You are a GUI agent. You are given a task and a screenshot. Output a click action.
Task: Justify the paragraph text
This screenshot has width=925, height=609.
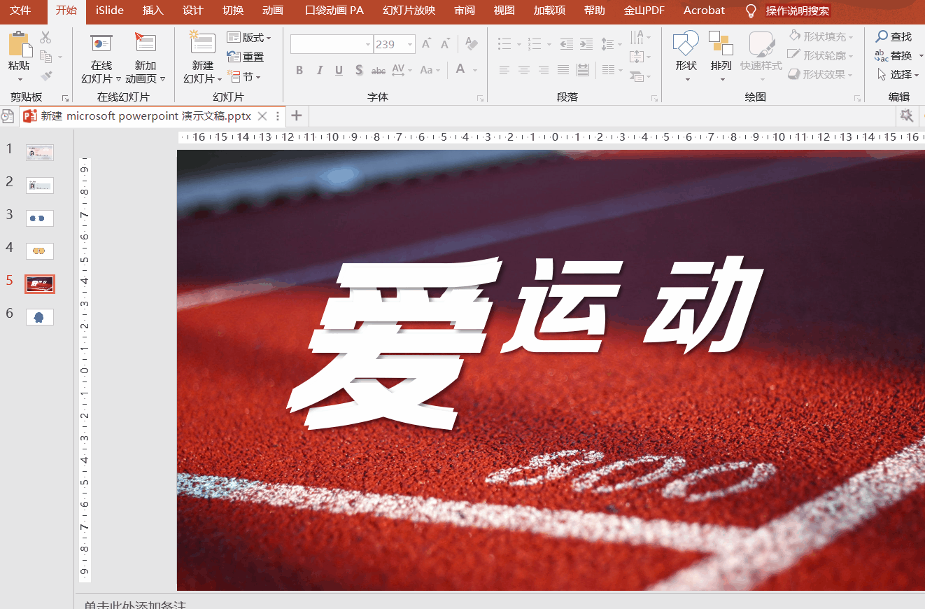point(563,70)
